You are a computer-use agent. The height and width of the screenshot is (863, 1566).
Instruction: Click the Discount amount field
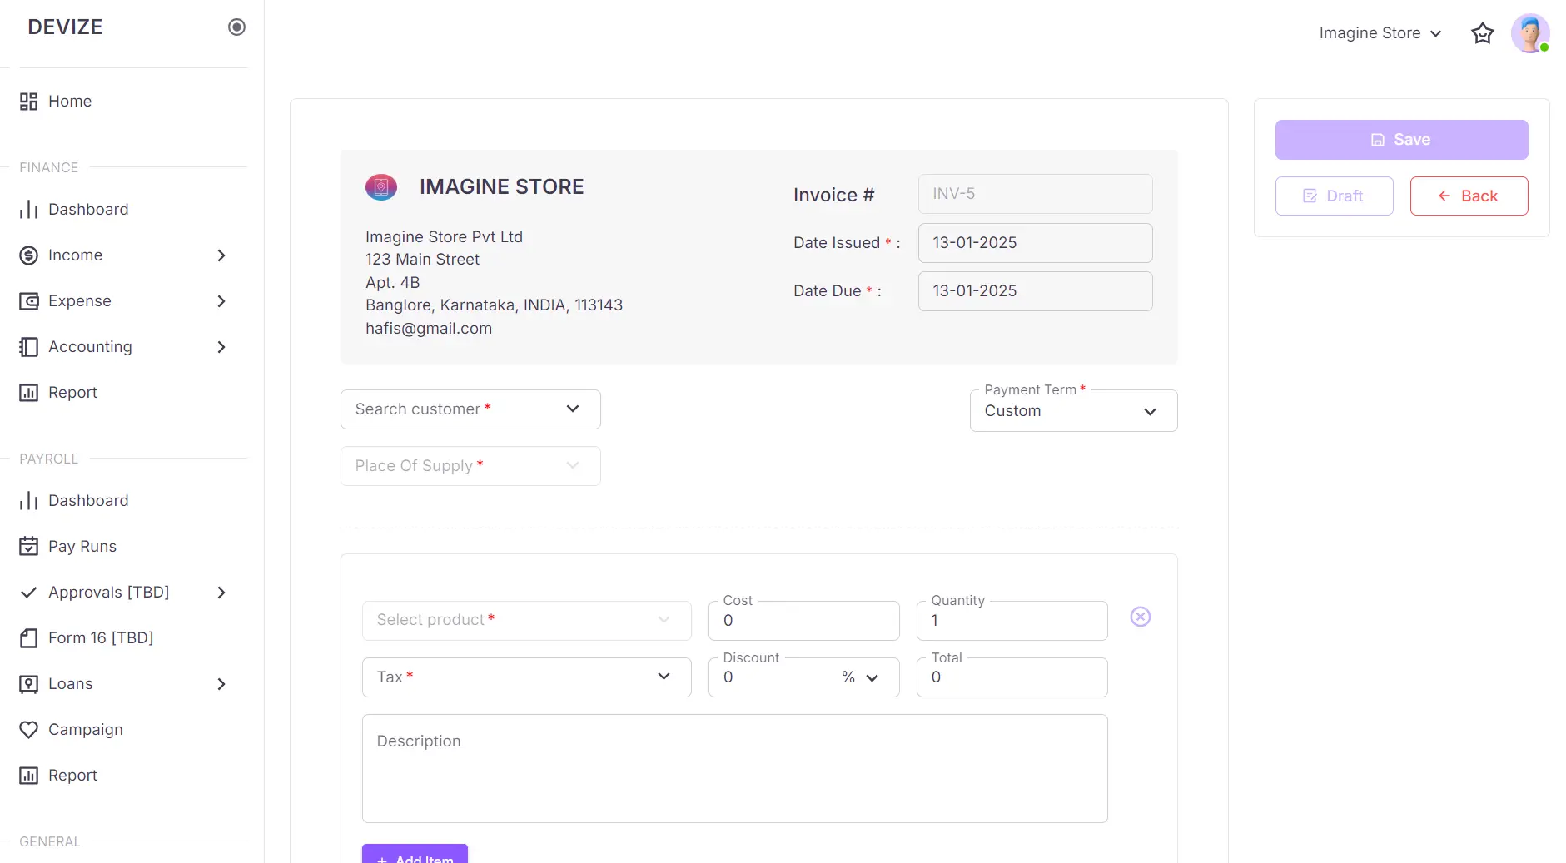[x=774, y=677]
